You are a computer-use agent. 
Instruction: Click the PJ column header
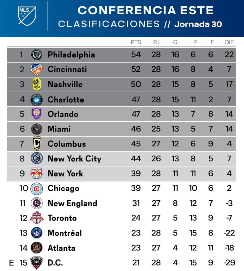click(x=156, y=42)
